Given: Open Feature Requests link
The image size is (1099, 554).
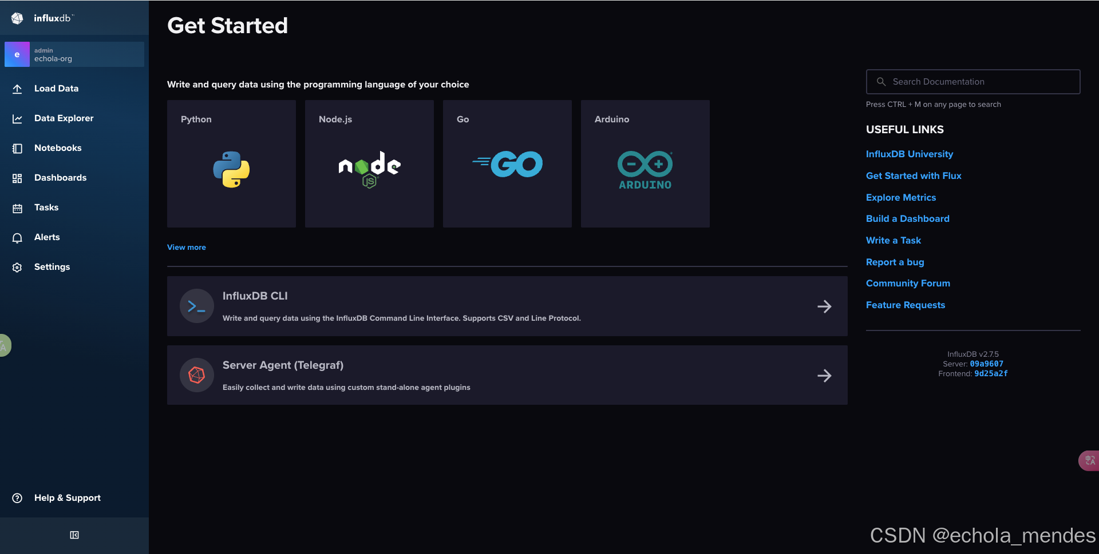Looking at the screenshot, I should (906, 305).
